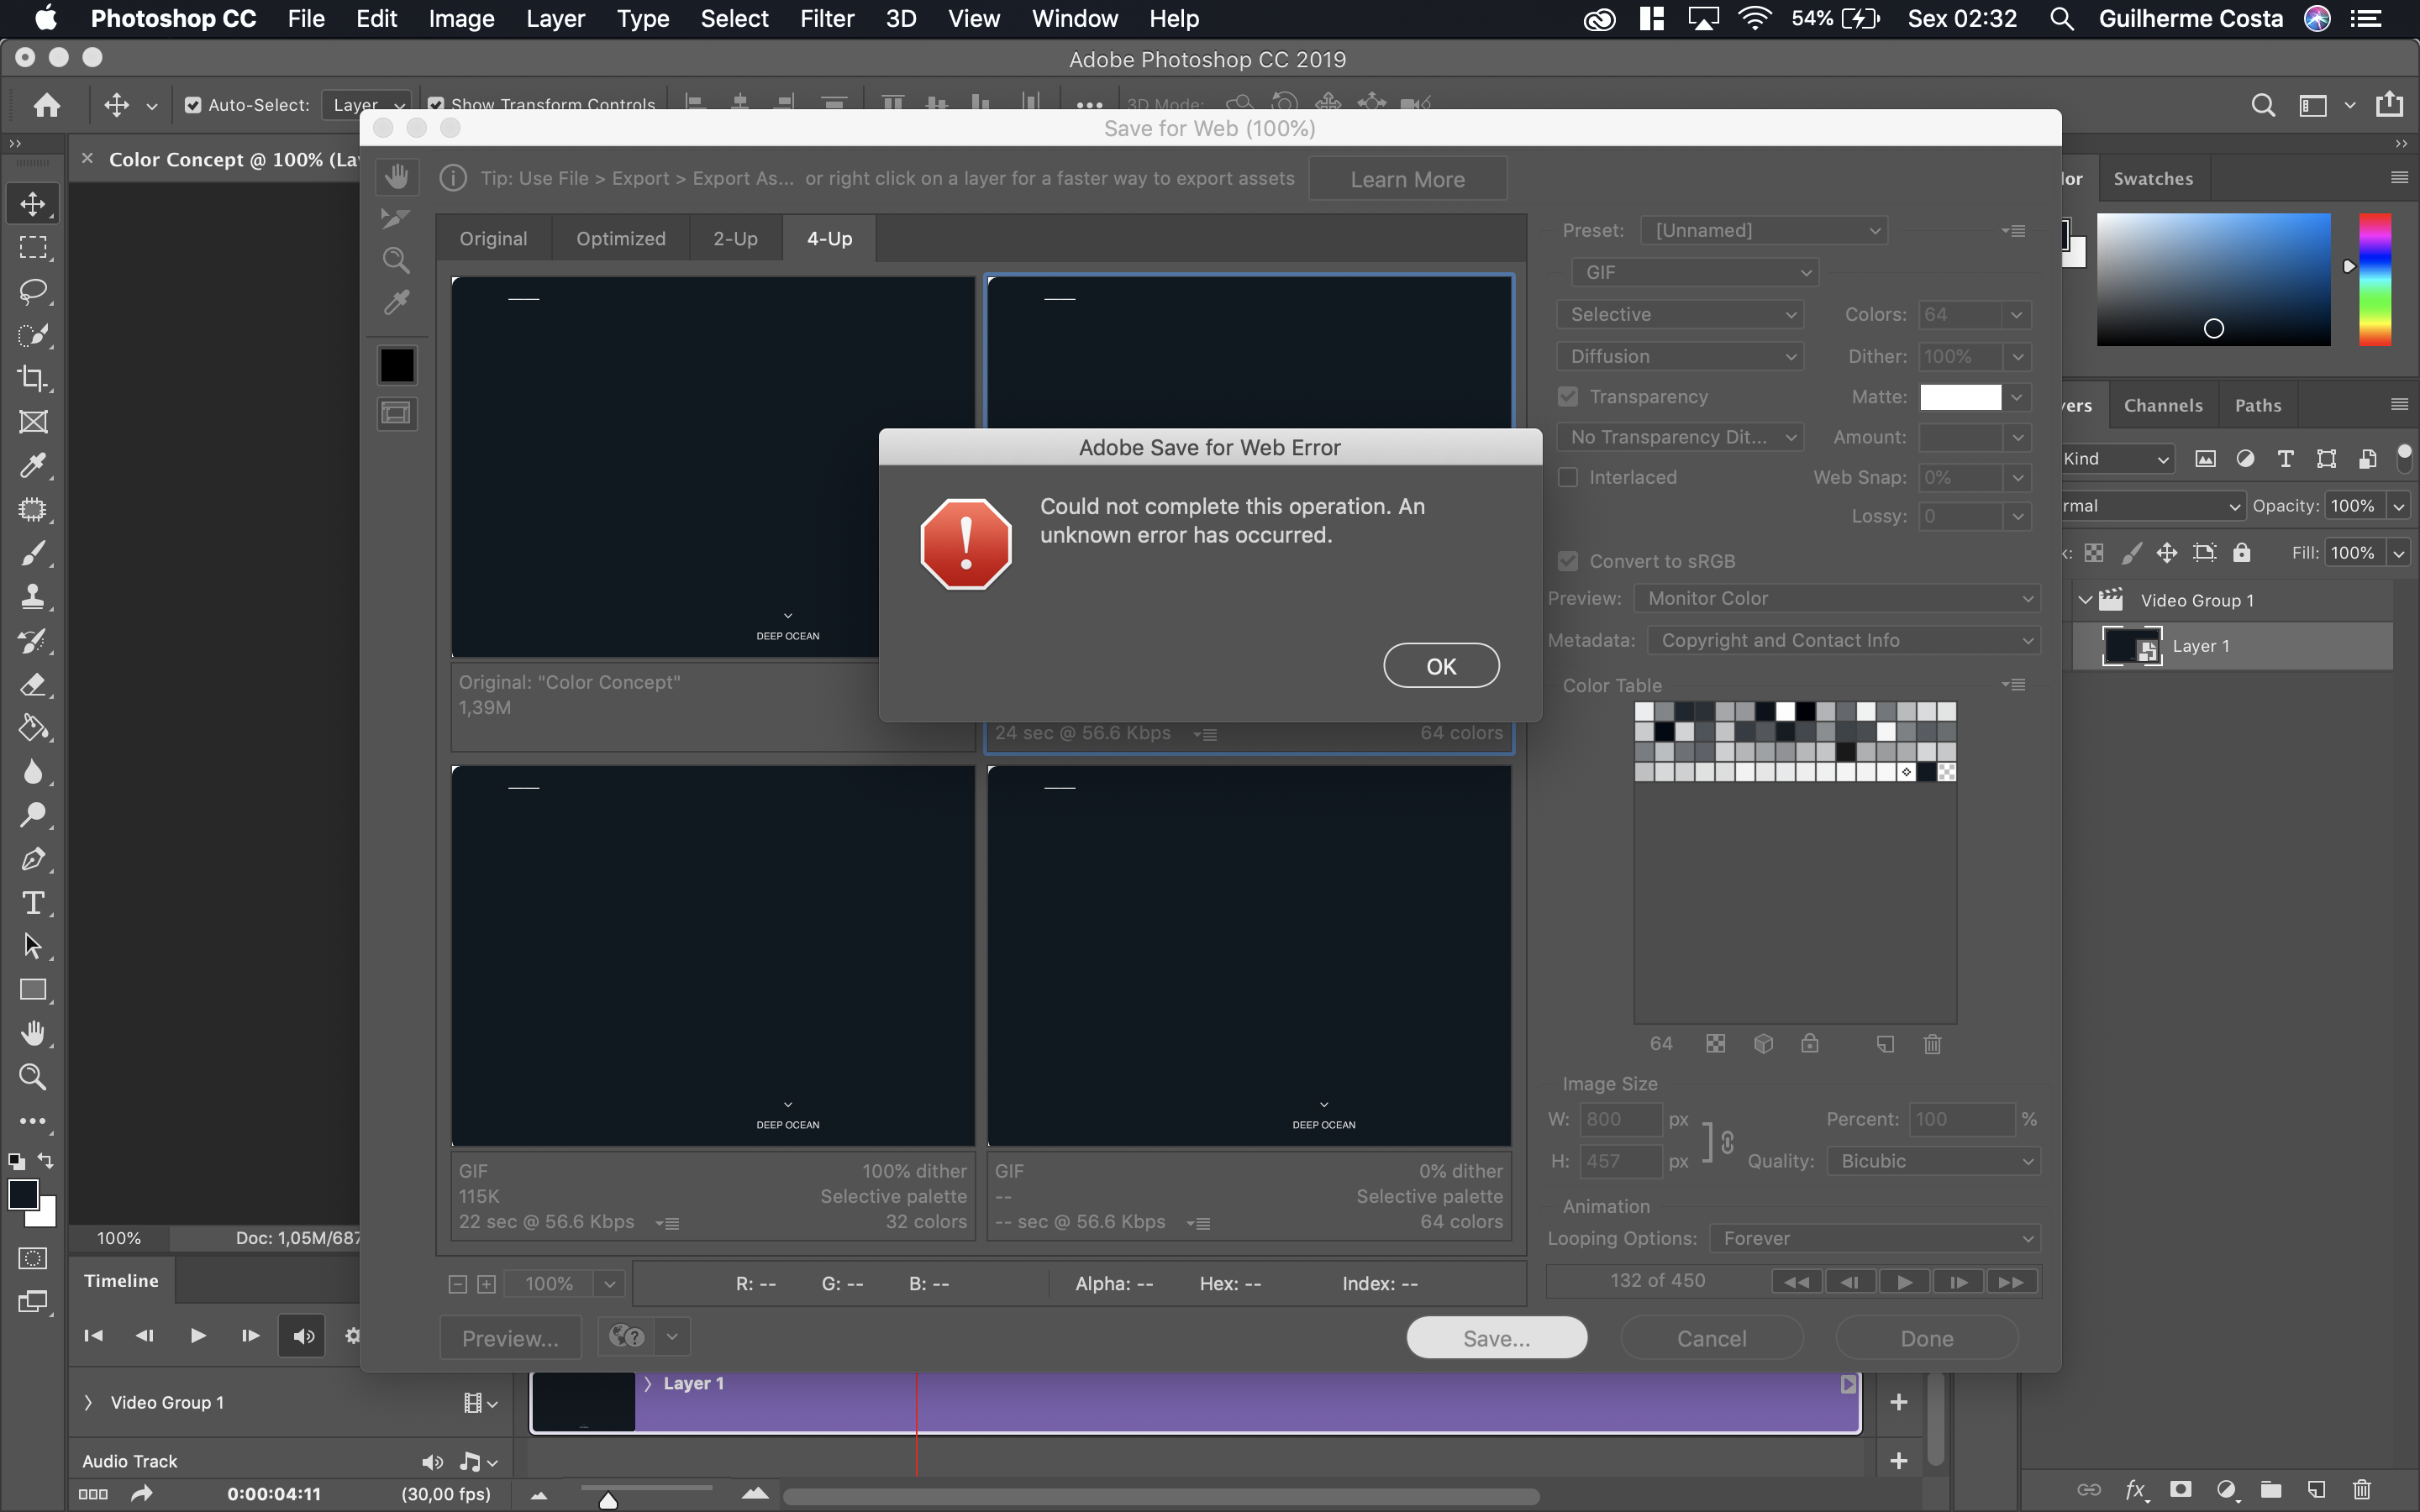Screen dimensions: 2420x1512
Task: Click Spotlight search in macOS menu bar
Action: point(2061,19)
